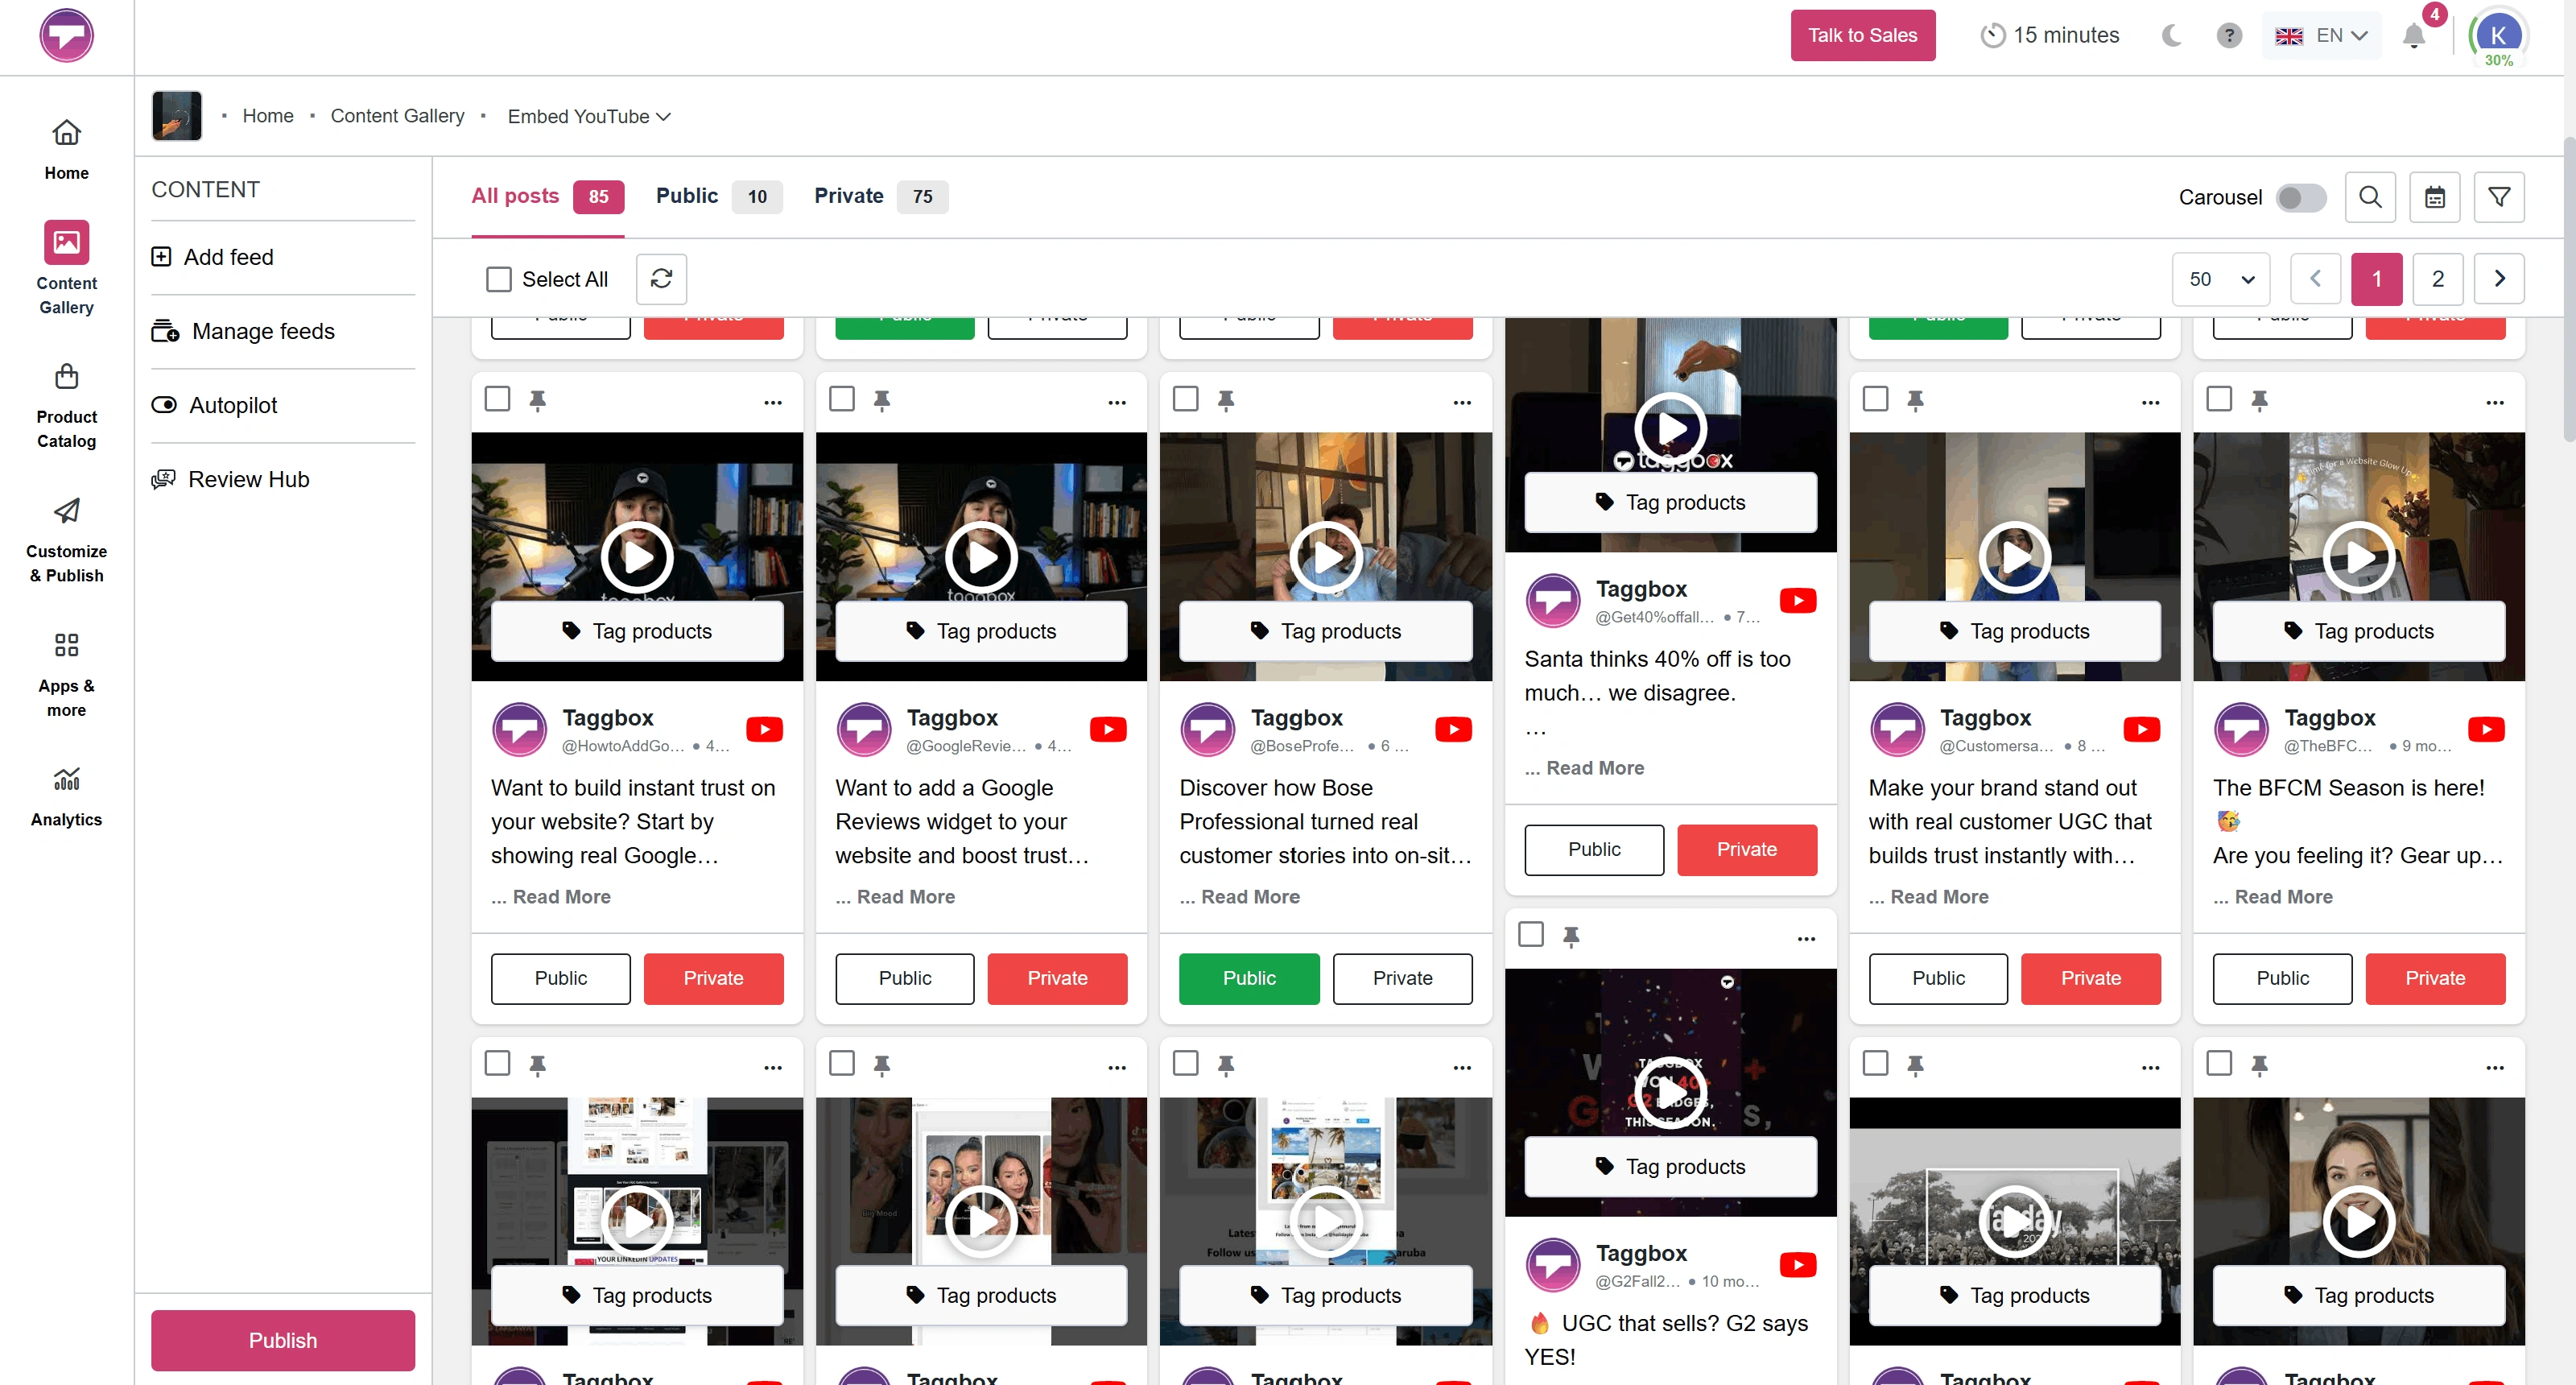Click the Talk to Sales button
Screen dimensions: 2576x1385
click(1862, 36)
